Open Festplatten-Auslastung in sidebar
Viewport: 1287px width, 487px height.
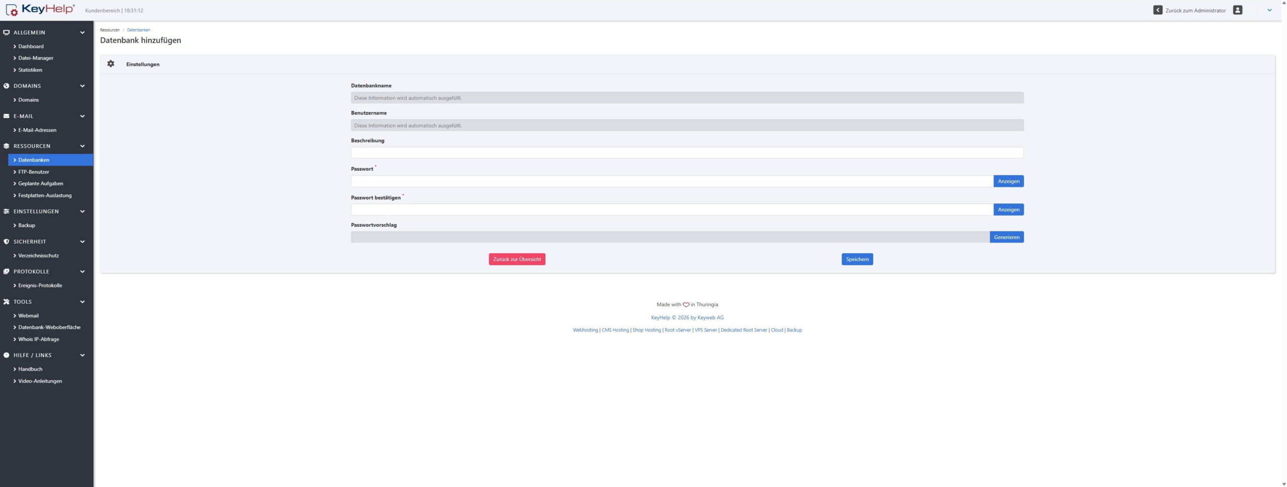coord(45,195)
